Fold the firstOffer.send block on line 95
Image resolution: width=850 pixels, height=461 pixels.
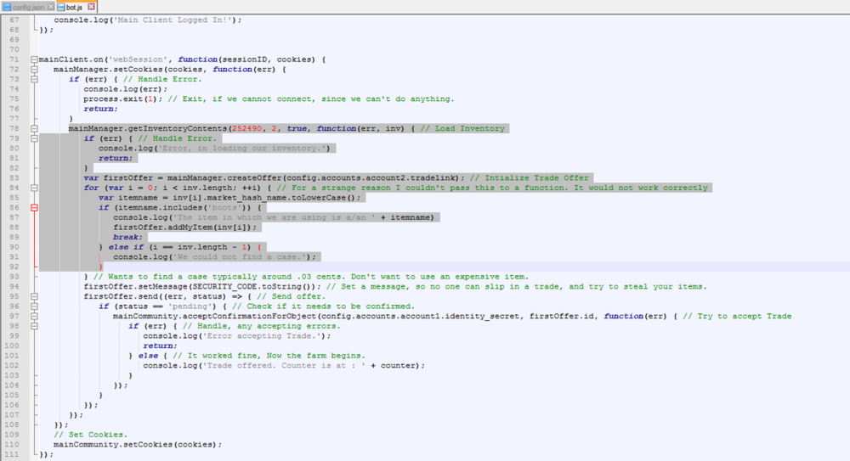35,296
